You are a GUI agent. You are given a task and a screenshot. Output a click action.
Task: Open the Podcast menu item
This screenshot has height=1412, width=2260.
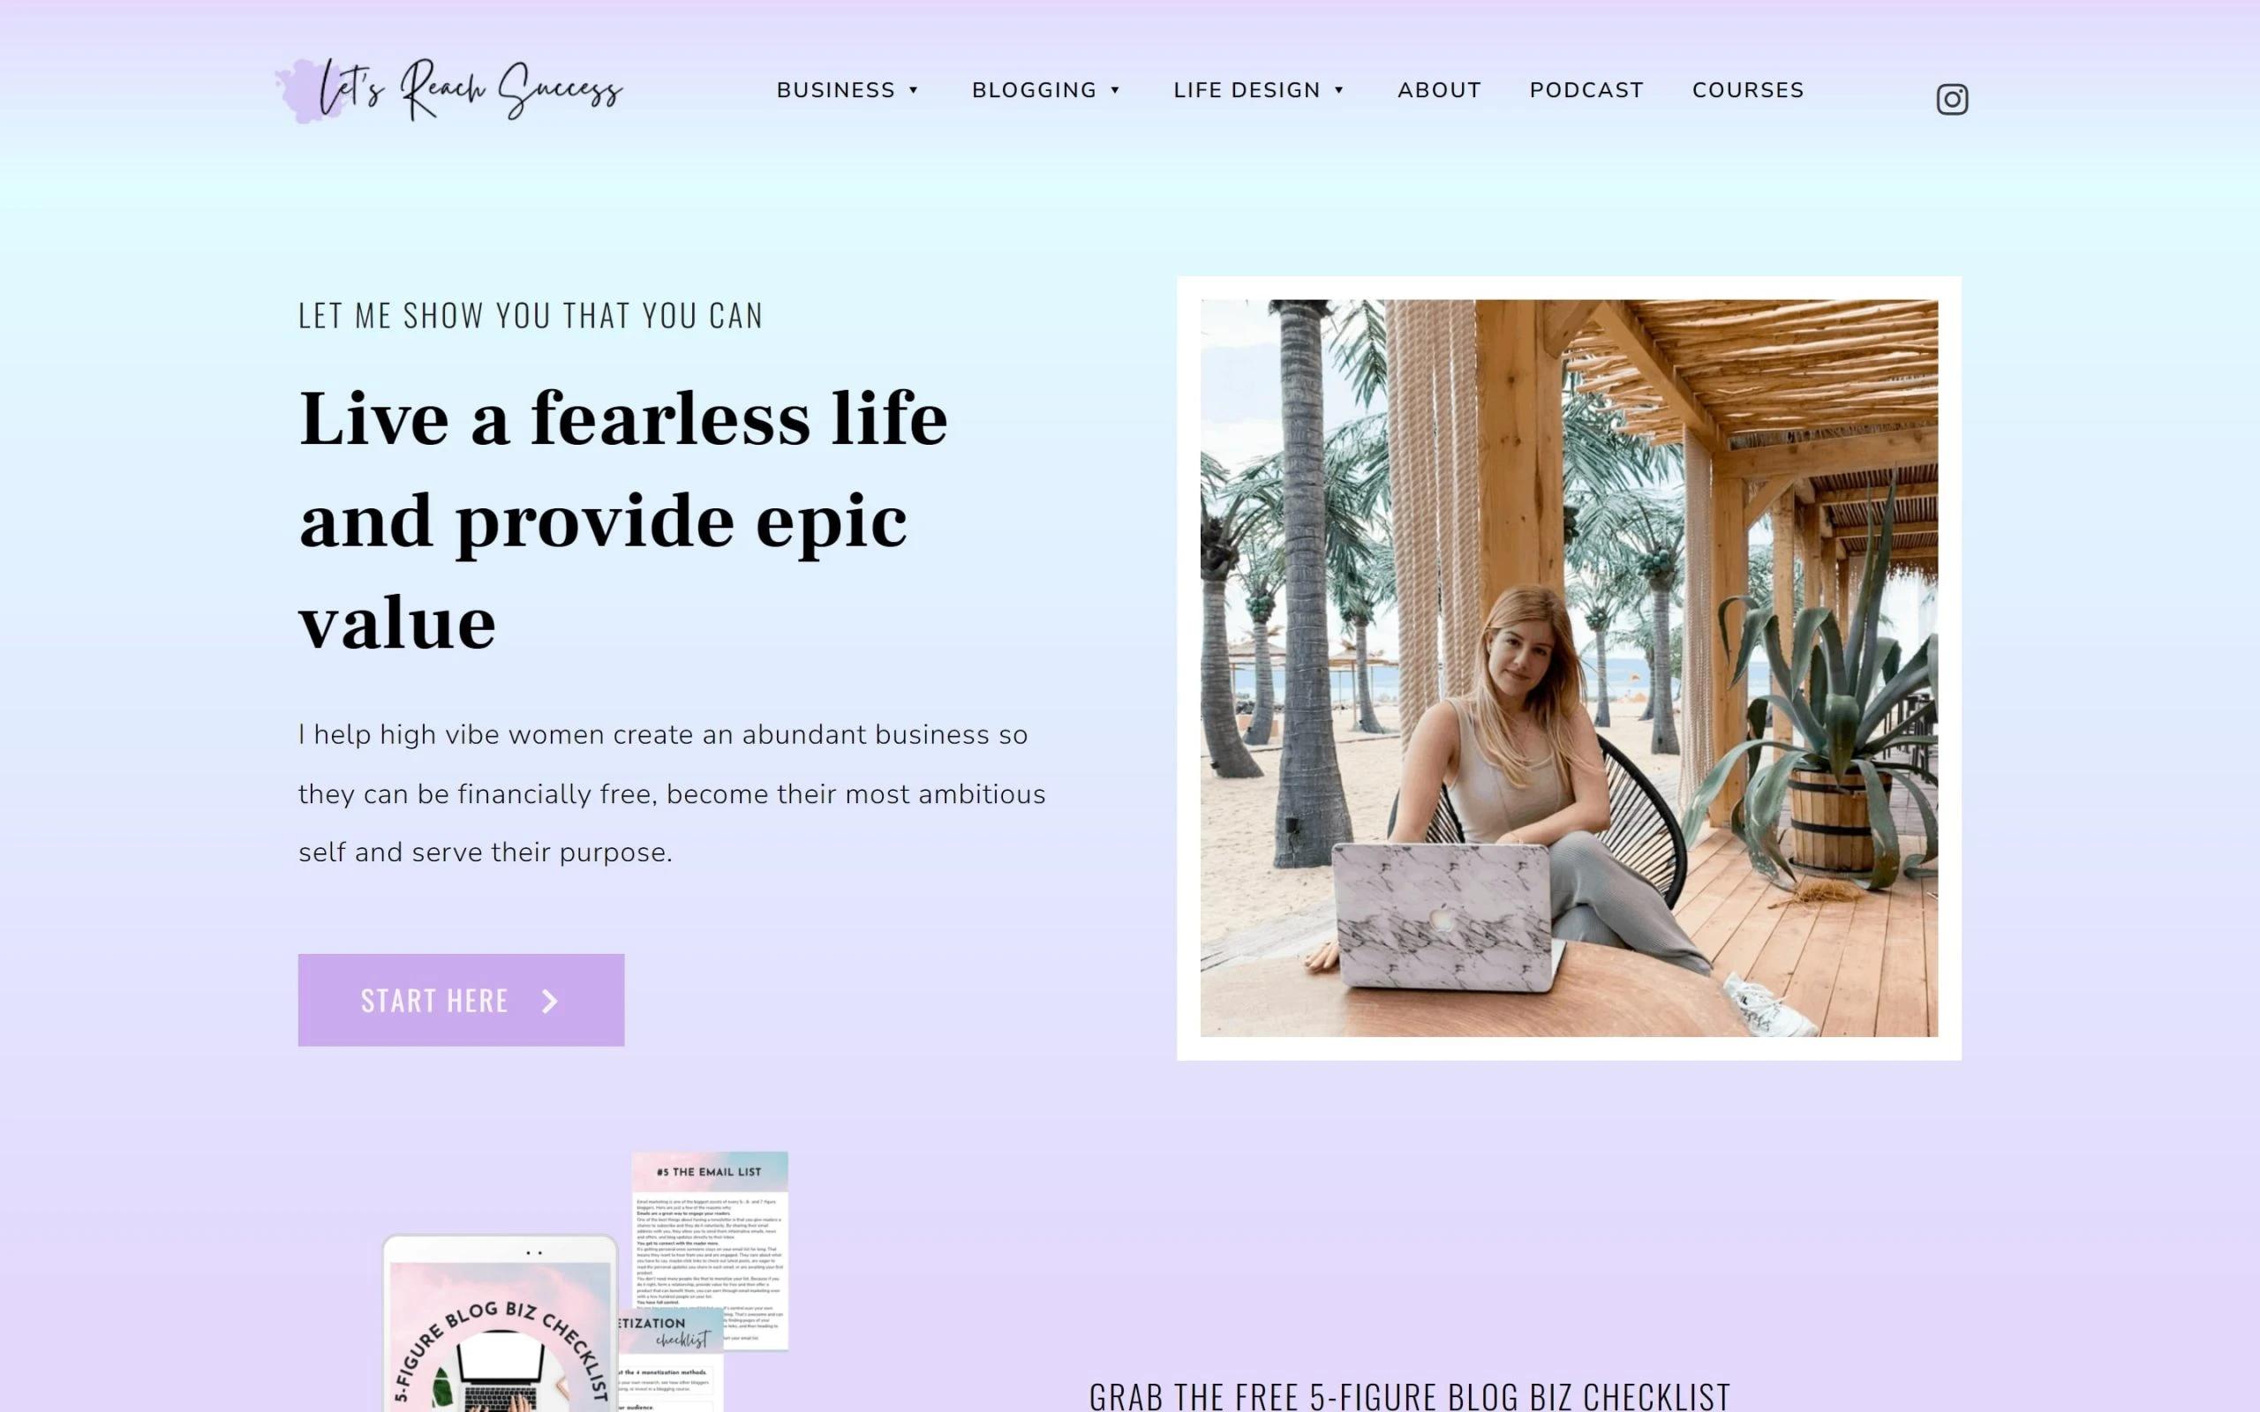[1586, 90]
